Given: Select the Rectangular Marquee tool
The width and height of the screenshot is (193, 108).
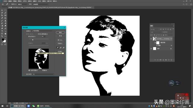Looking at the screenshot, I should click(5, 10).
